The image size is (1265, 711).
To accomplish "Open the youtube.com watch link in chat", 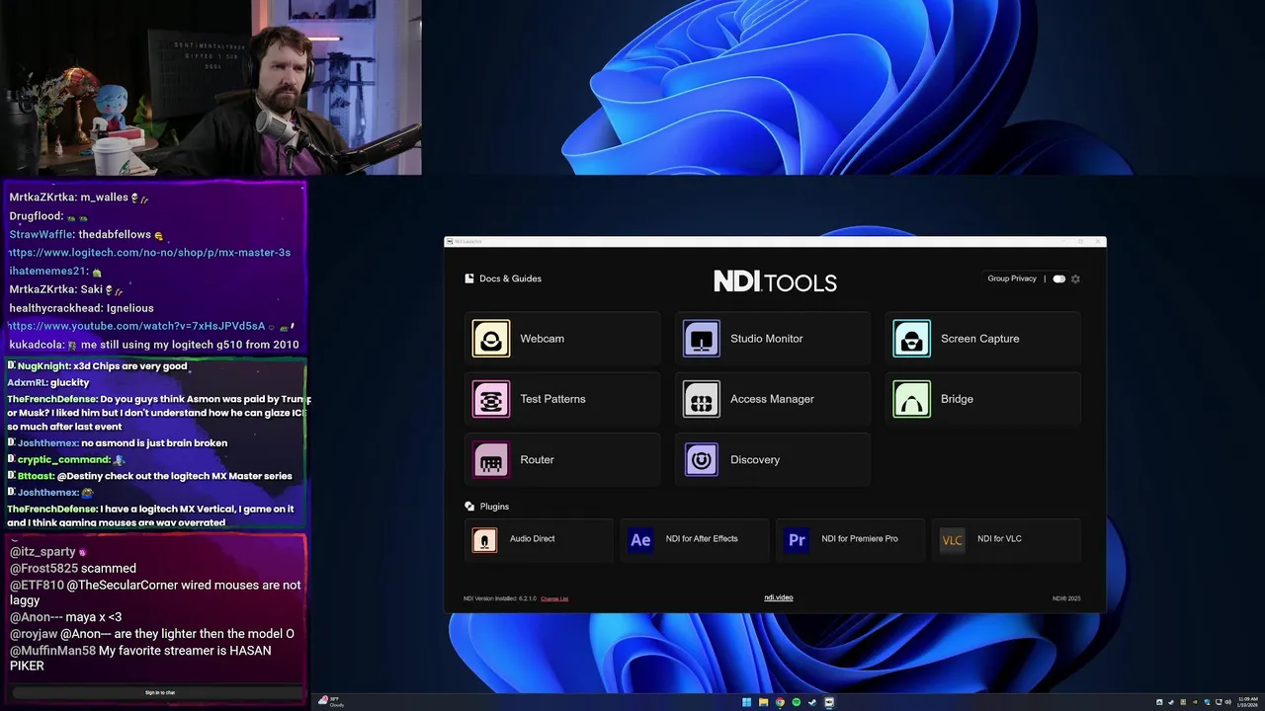I will click(135, 326).
